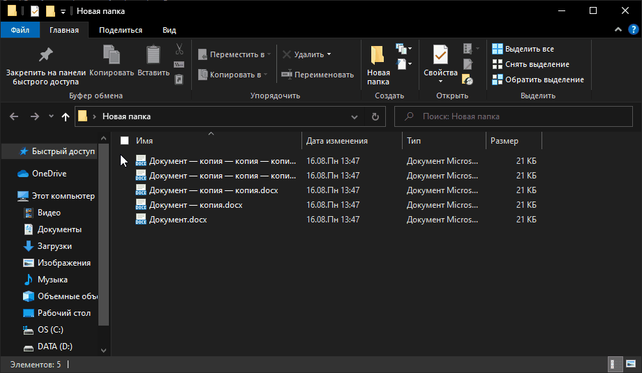Open the File (Файл) menu
Viewport: 642px width, 373px height.
click(x=20, y=30)
